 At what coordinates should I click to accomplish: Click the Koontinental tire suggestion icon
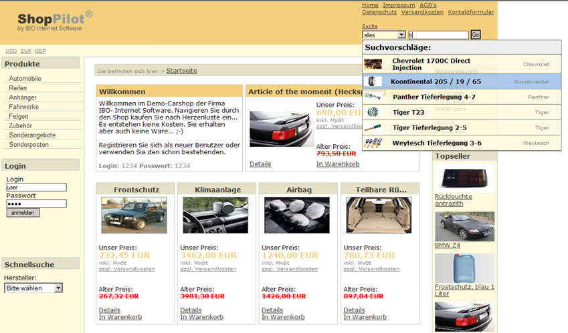372,81
